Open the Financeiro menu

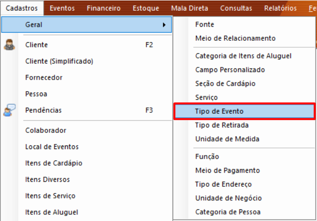[104, 8]
